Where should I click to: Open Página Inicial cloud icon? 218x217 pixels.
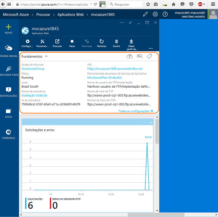[x=8, y=48]
